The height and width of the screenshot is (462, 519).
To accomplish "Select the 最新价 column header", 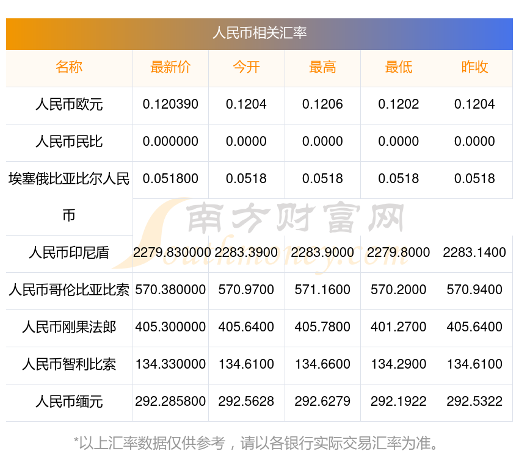I will 170,67.
